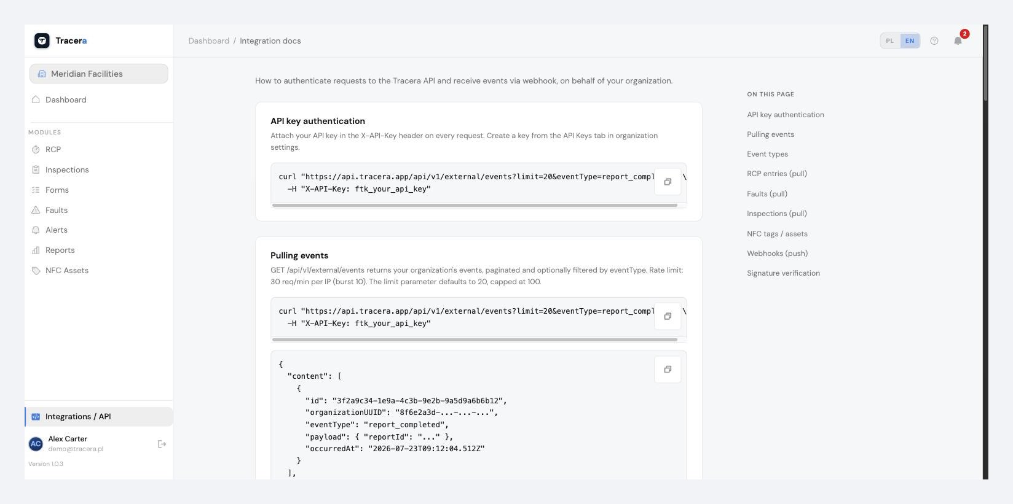Jump to Faults (pull) section
Image resolution: width=1013 pixels, height=504 pixels.
(x=767, y=194)
